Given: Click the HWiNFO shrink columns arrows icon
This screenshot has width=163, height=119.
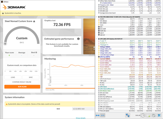Looking at the screenshot, I should (x=103, y=115).
